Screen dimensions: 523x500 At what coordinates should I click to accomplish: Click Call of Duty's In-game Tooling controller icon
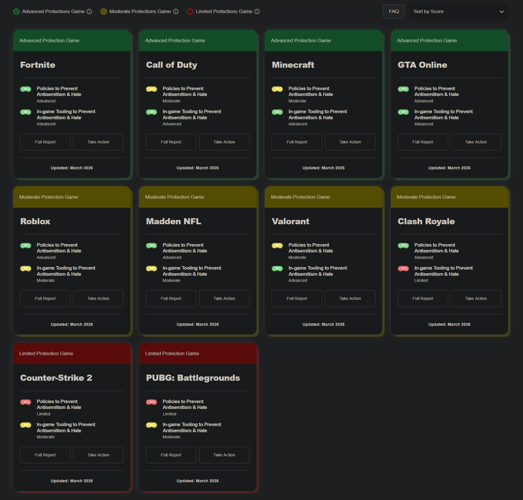151,112
